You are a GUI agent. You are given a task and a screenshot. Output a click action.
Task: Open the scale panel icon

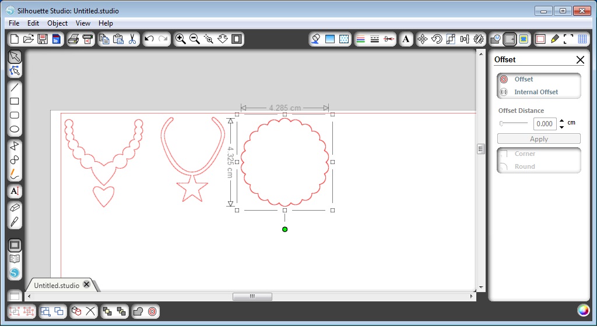pyautogui.click(x=451, y=39)
